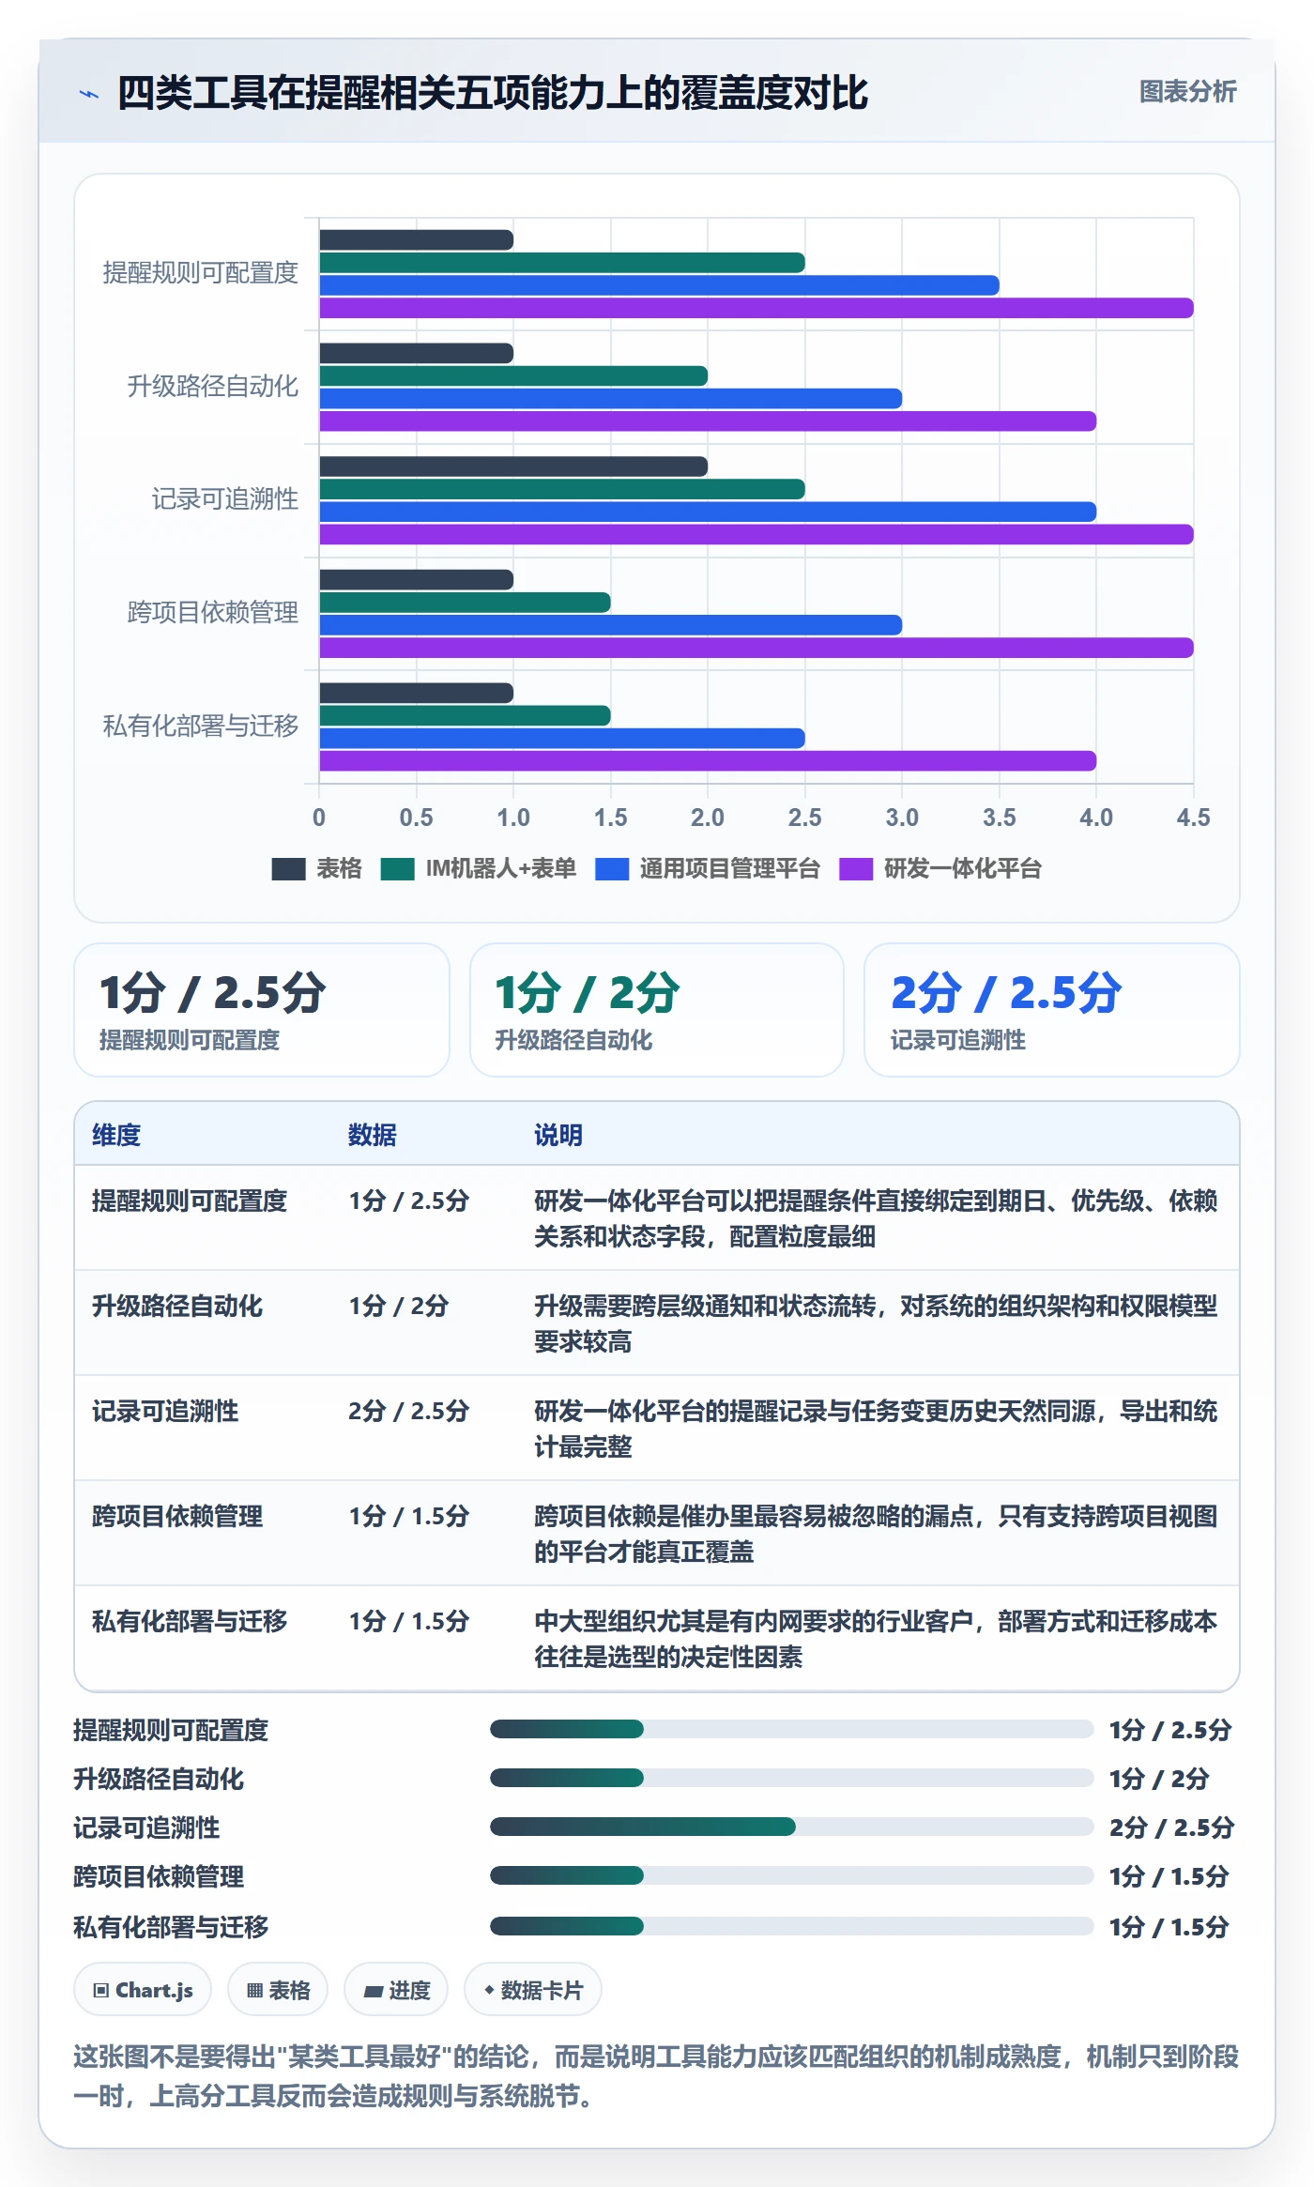Click the dark 跨项目依赖管理 chart bar
Viewport: 1314px width, 2187px height.
pyautogui.click(x=416, y=579)
